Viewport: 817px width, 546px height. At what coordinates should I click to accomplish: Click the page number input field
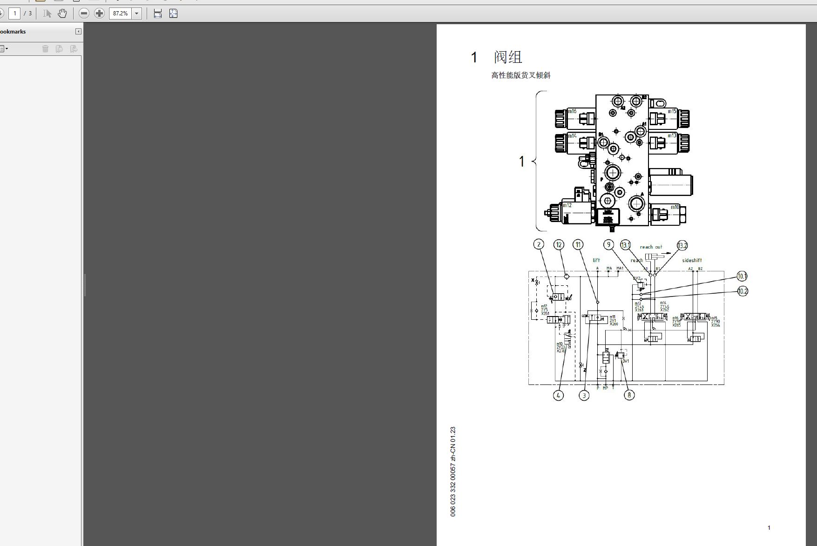pos(14,13)
